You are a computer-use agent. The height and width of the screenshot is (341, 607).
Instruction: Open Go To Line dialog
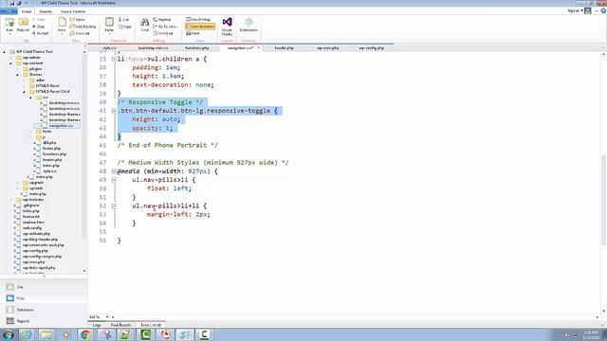165,27
